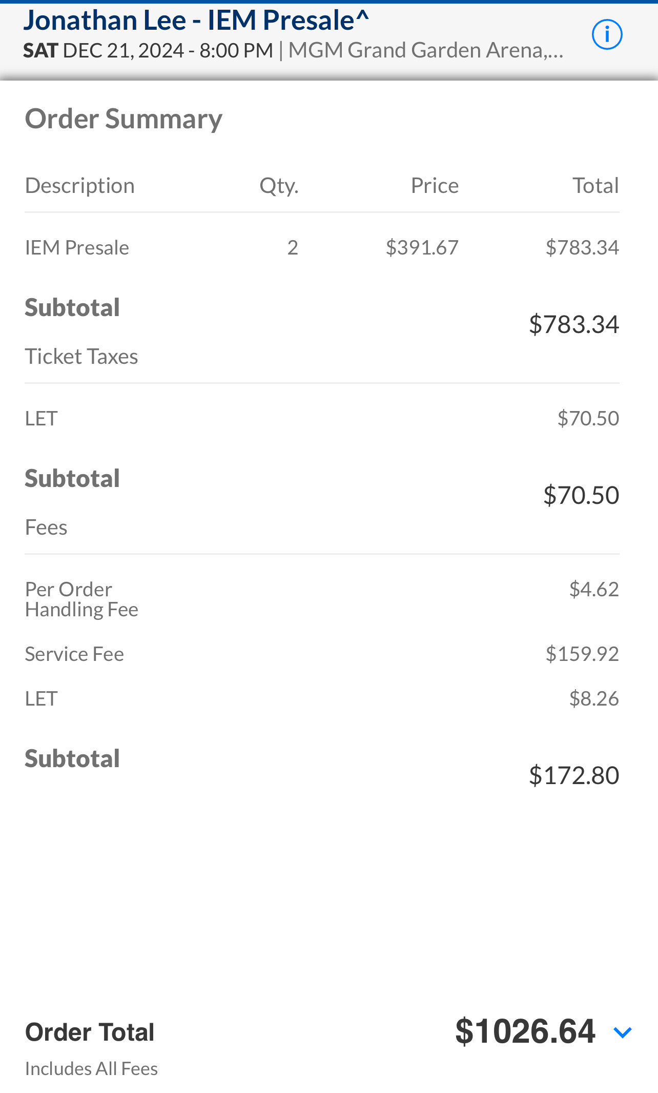
Task: Select the Per Order Handling Fee label
Action: tap(81, 599)
